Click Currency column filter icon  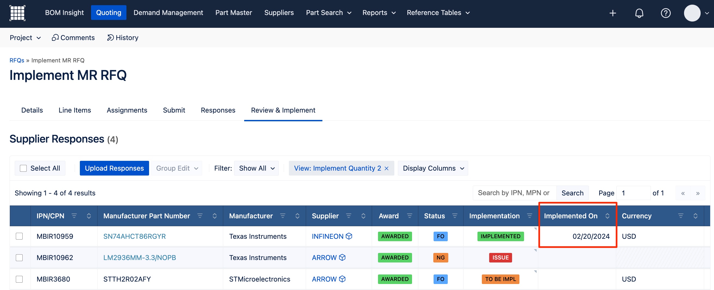tap(681, 216)
